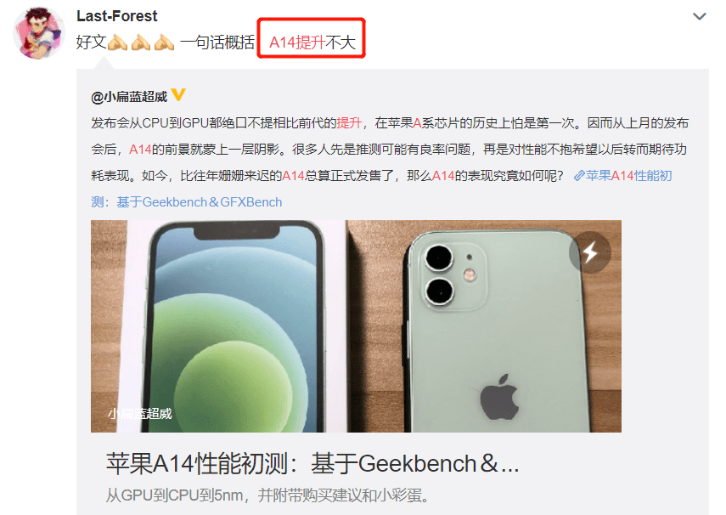726x515 pixels.
Task: Click the third praying hands emoji
Action: [164, 42]
